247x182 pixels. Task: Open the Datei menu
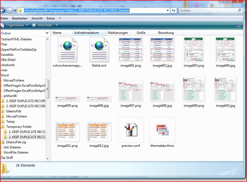[x=4, y=18]
